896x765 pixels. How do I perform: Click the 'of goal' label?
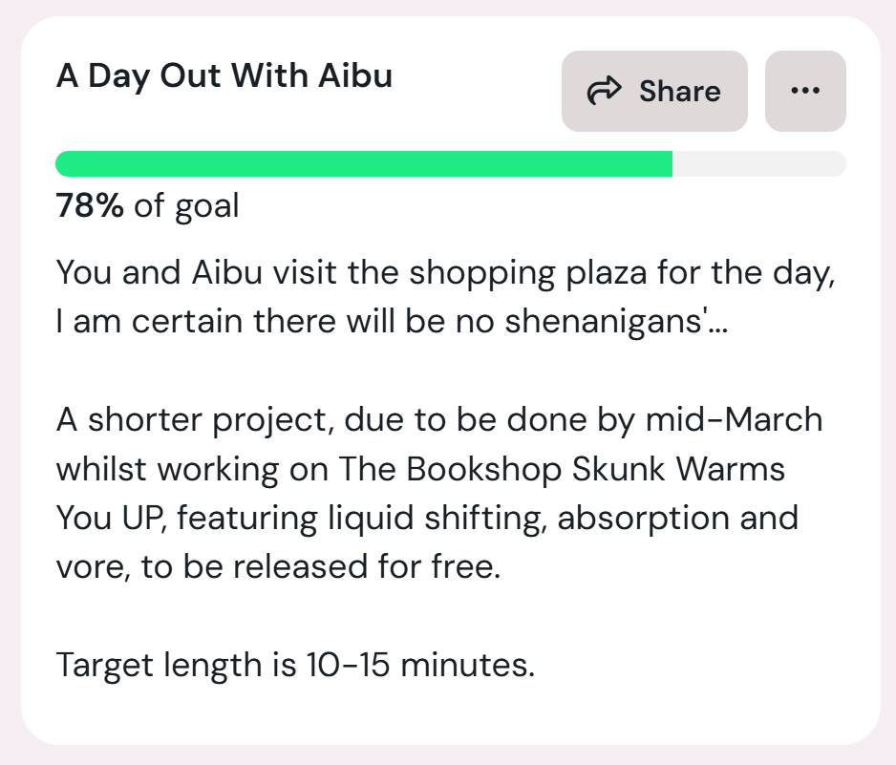click(x=186, y=205)
